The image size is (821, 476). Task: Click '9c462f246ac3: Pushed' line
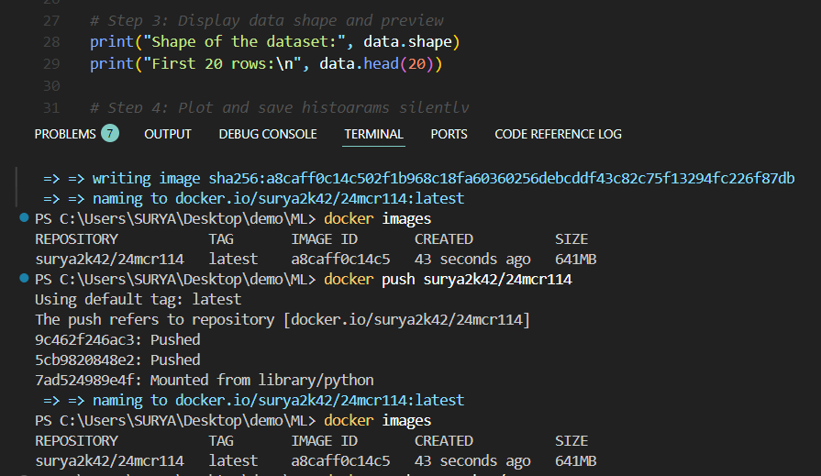pos(117,339)
